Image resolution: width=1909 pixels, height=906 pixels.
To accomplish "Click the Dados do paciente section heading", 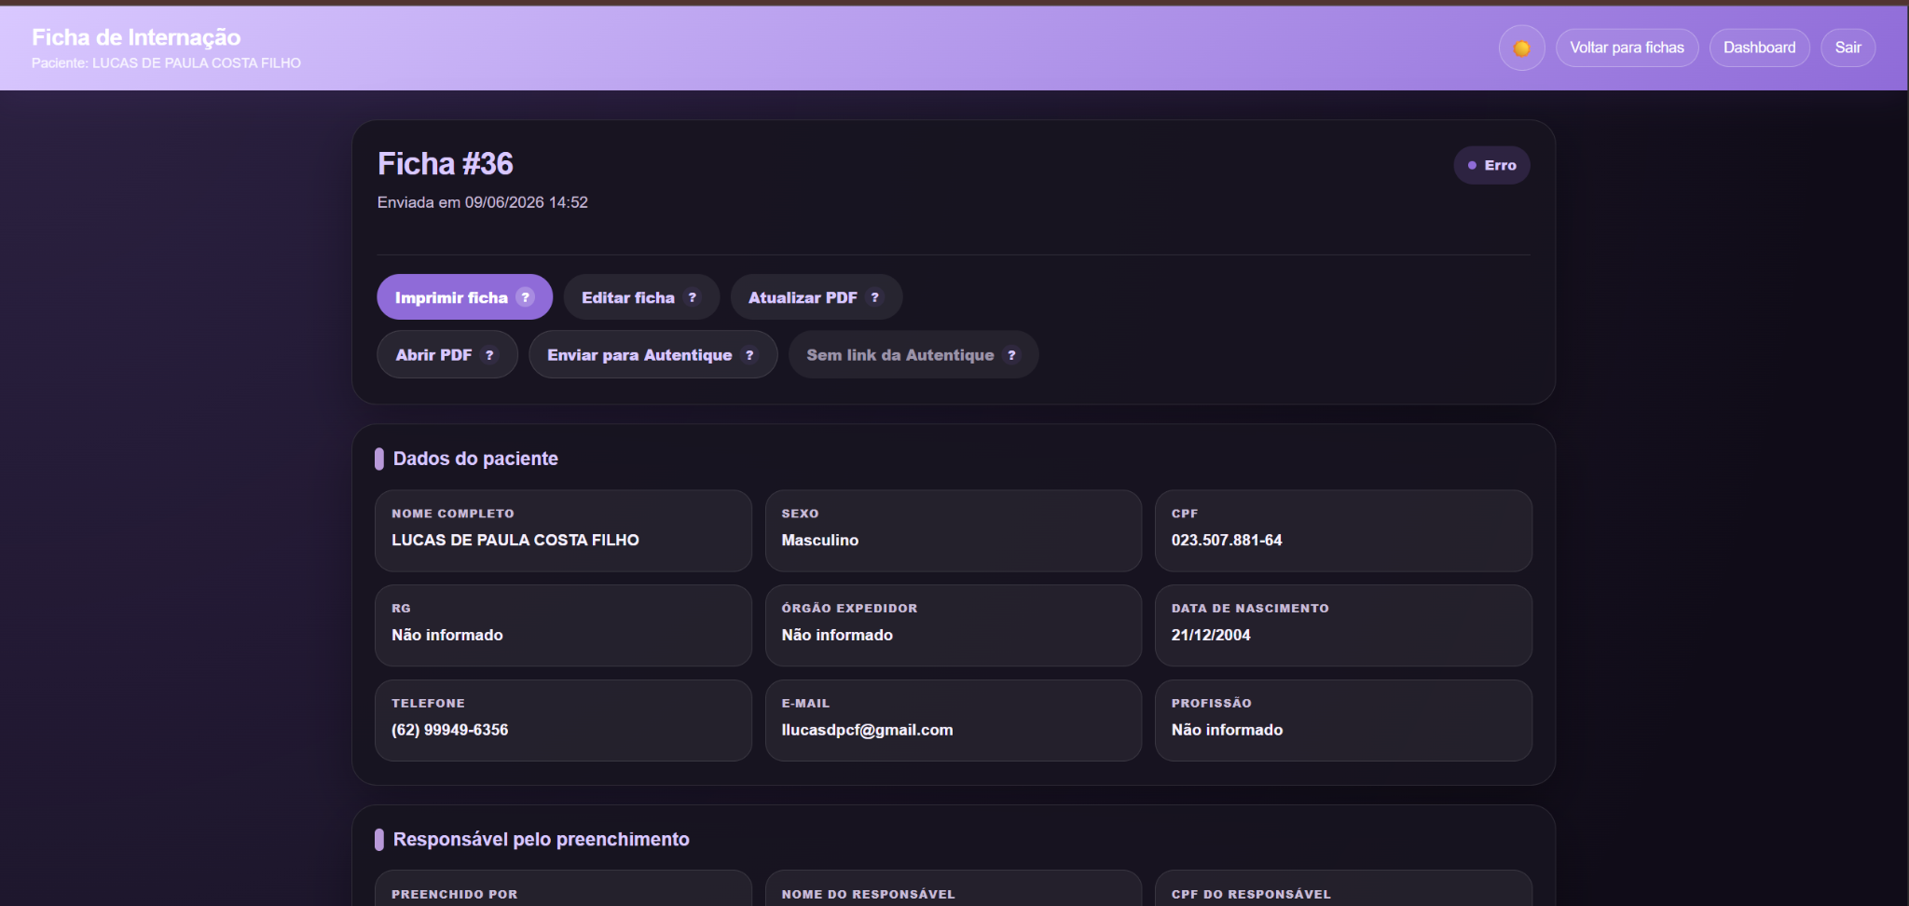I will [475, 459].
